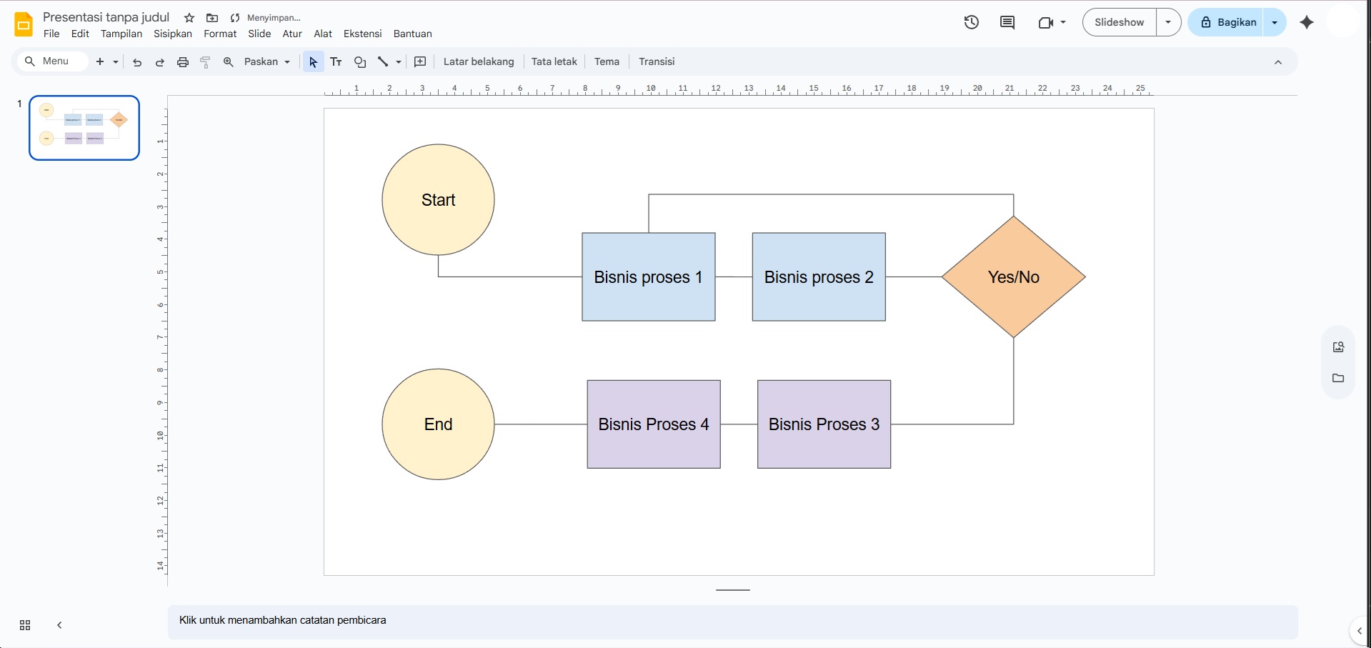Image resolution: width=1371 pixels, height=648 pixels.
Task: Open the Transisi panel
Action: (657, 62)
